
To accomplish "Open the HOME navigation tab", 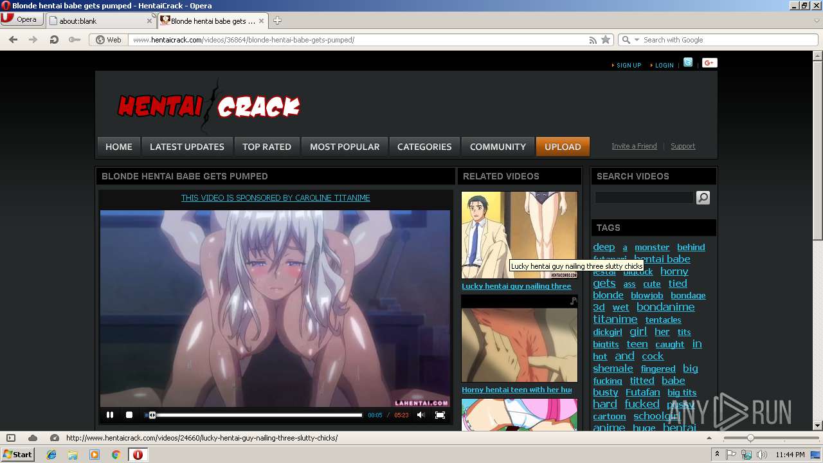I will click(119, 147).
